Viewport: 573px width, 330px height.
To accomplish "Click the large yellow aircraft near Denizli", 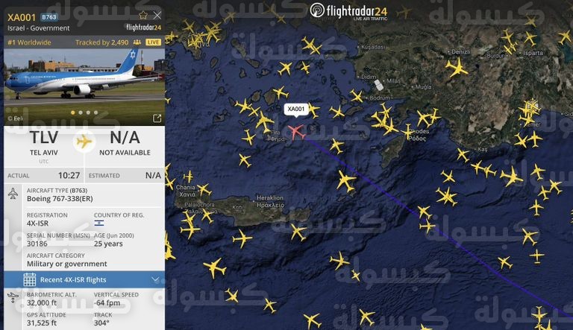I will pos(456,68).
